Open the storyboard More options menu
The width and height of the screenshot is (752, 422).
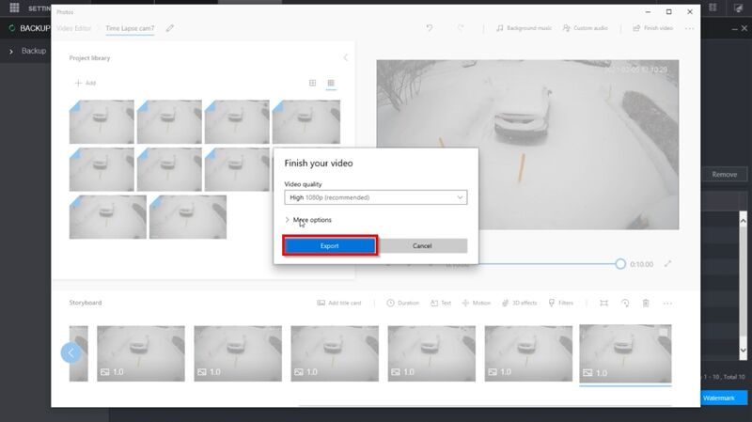tap(667, 303)
